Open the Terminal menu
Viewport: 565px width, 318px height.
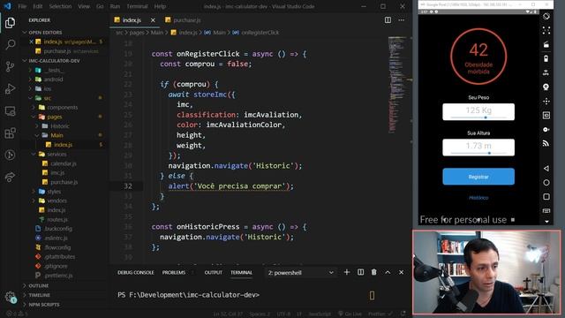(137, 6)
